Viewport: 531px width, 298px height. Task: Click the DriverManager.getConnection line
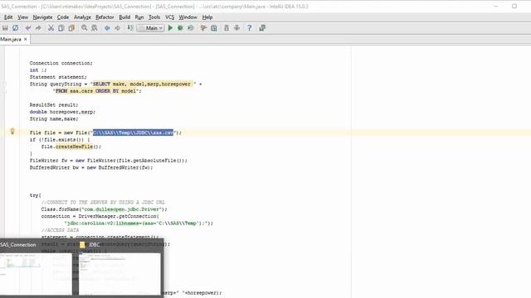click(x=100, y=216)
